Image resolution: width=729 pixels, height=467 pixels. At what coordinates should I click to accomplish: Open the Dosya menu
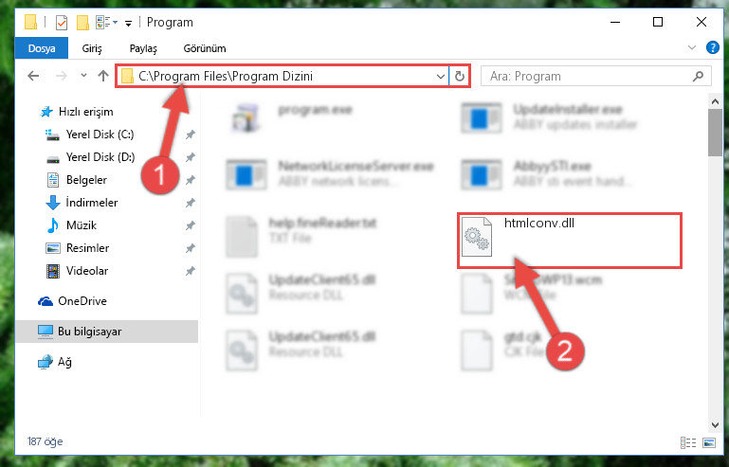42,48
